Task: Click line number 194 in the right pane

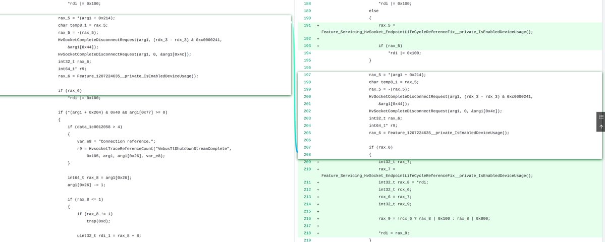Action: (x=307, y=53)
